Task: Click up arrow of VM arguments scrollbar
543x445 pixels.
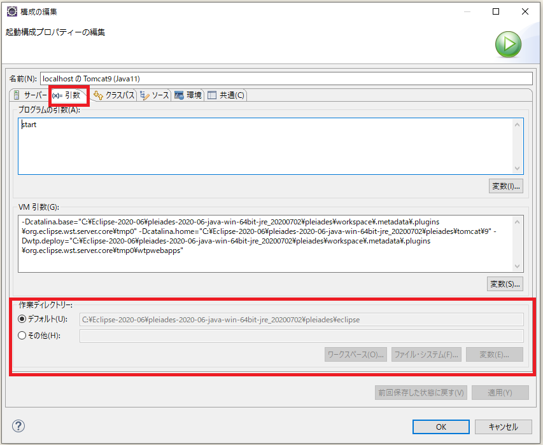Action: tap(518, 222)
